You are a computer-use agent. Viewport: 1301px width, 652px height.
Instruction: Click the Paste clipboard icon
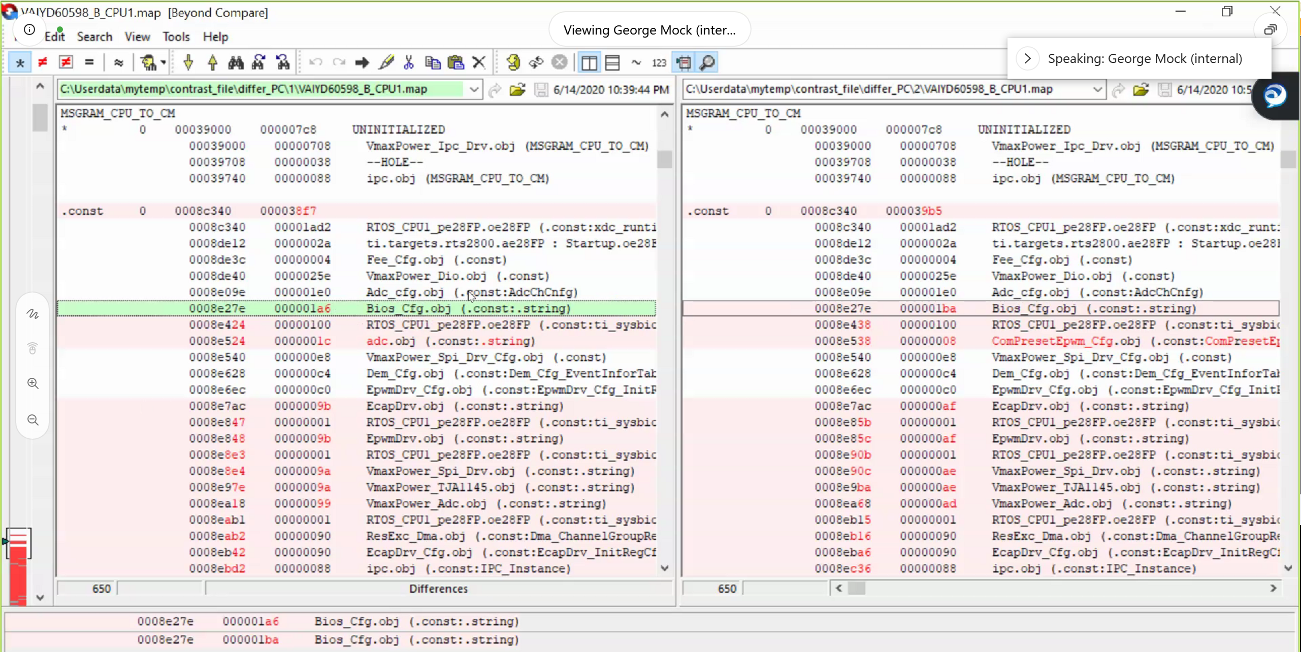point(456,62)
